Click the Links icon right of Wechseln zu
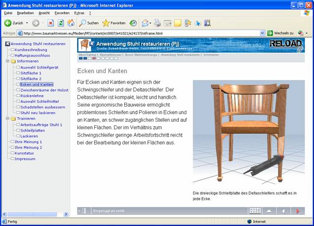Image resolution: width=314 pixels, height=226 pixels. click(x=301, y=33)
